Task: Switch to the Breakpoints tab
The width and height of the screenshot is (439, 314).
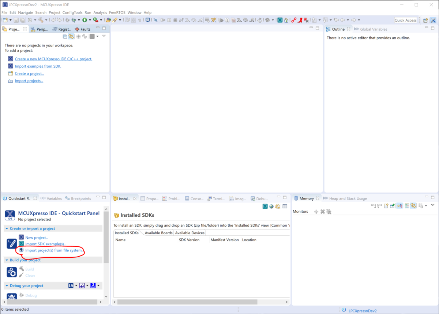Action: [78, 198]
